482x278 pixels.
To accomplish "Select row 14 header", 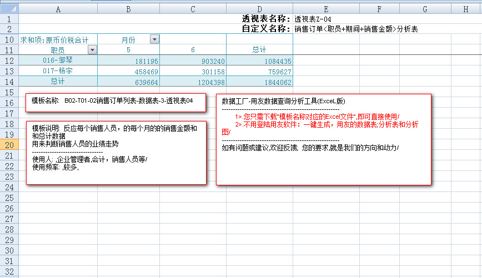I will tap(9, 82).
